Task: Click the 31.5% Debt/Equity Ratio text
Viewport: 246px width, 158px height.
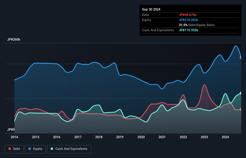Action: pos(197,25)
